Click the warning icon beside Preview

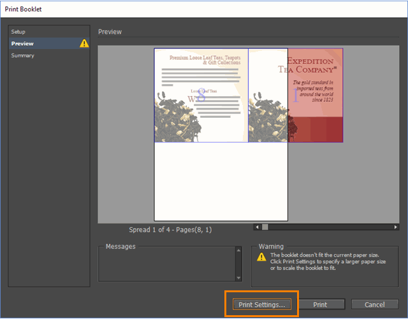click(84, 43)
